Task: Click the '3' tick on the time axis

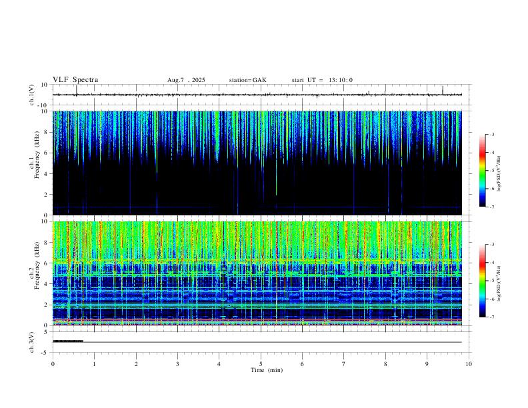Action: [177, 364]
